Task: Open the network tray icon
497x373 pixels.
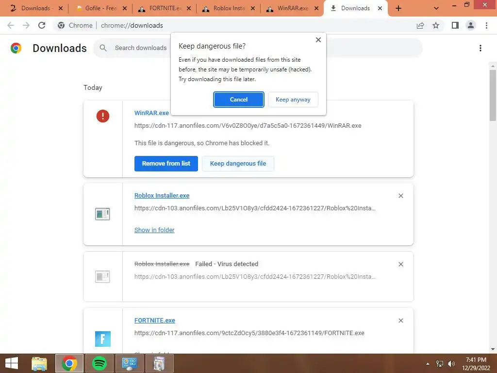Action: [440, 364]
